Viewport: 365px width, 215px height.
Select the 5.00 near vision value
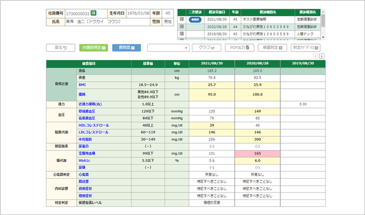pyautogui.click(x=303, y=104)
